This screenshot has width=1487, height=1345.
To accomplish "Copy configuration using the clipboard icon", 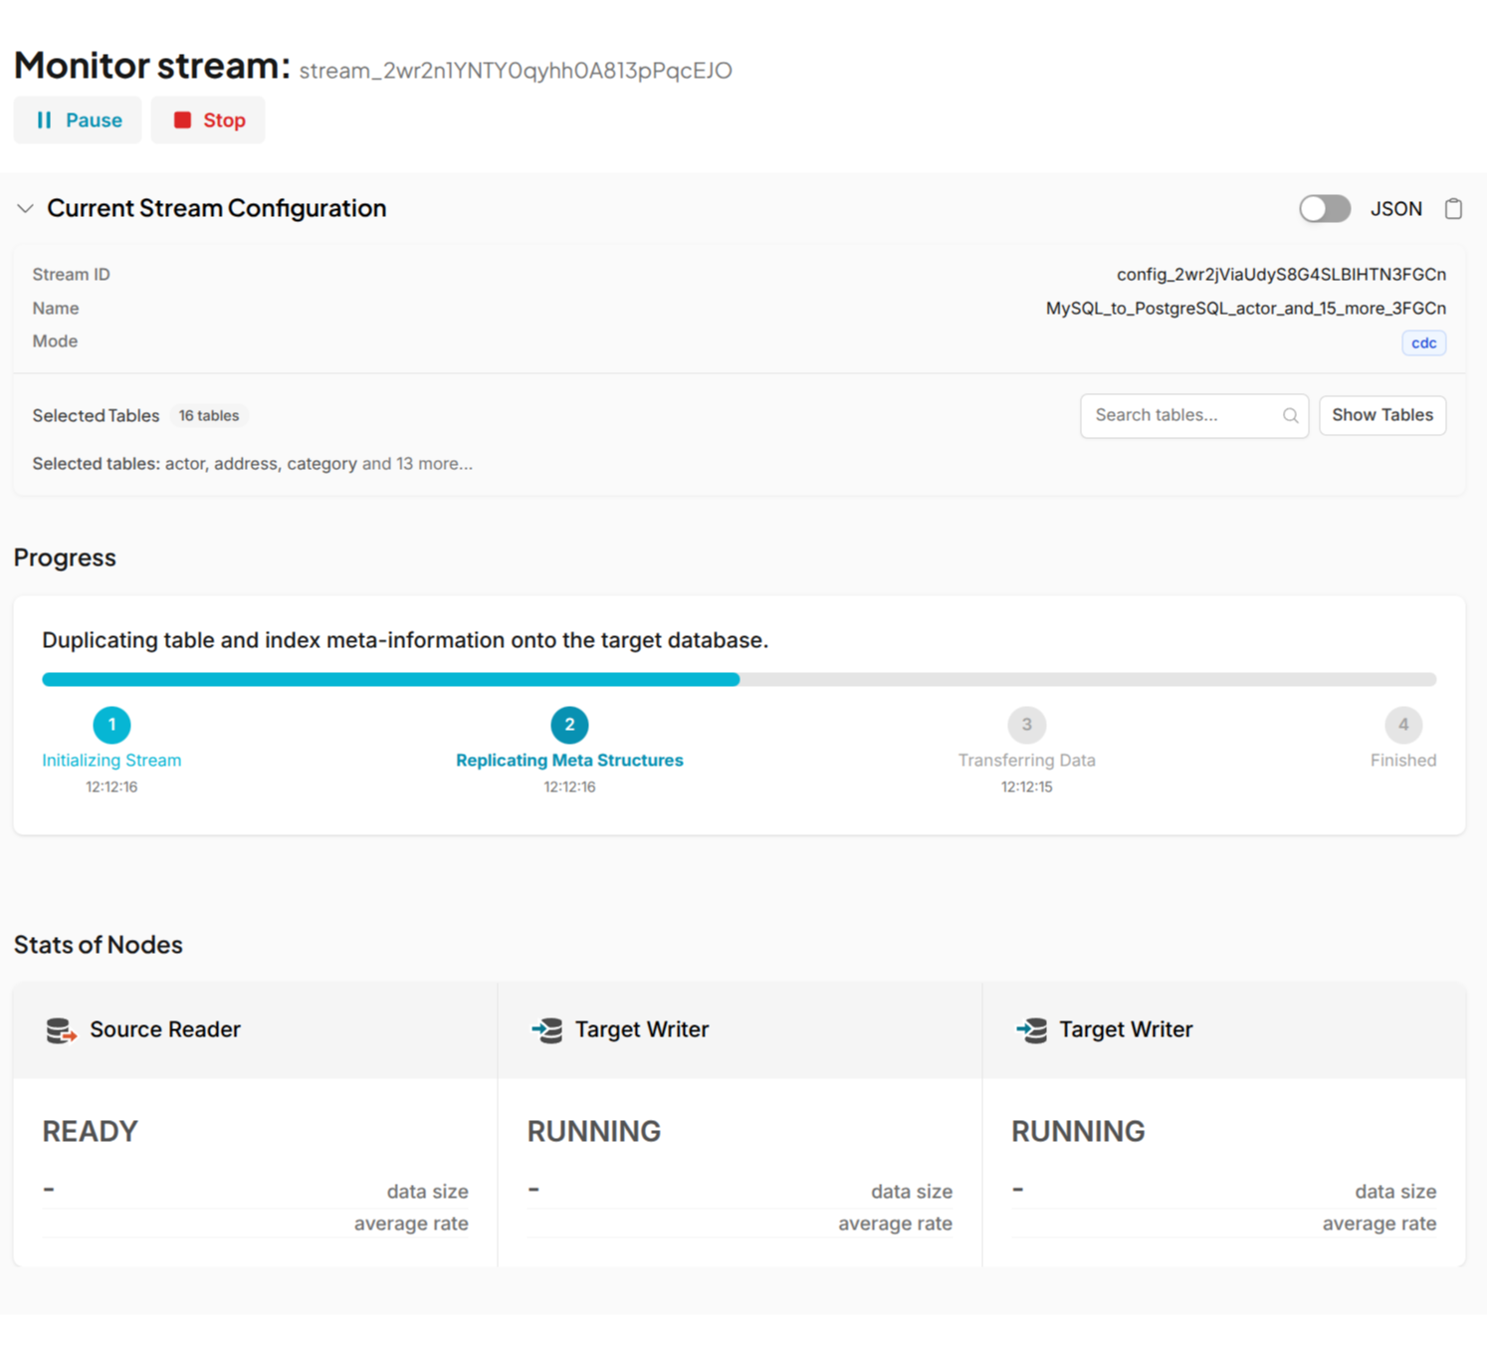I will click(1453, 208).
